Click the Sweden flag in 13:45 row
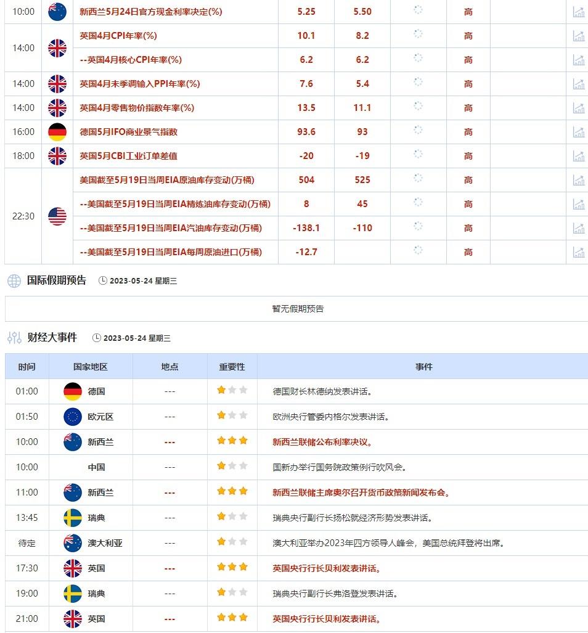 coord(73,518)
